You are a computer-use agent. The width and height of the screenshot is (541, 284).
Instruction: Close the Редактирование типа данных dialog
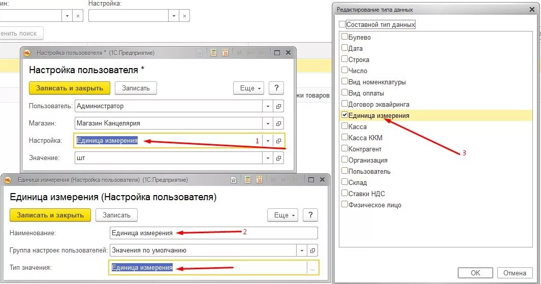pos(532,10)
